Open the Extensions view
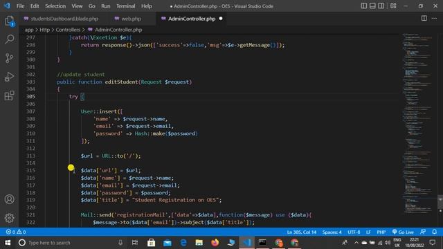This screenshot has width=443, height=249. click(x=9, y=95)
